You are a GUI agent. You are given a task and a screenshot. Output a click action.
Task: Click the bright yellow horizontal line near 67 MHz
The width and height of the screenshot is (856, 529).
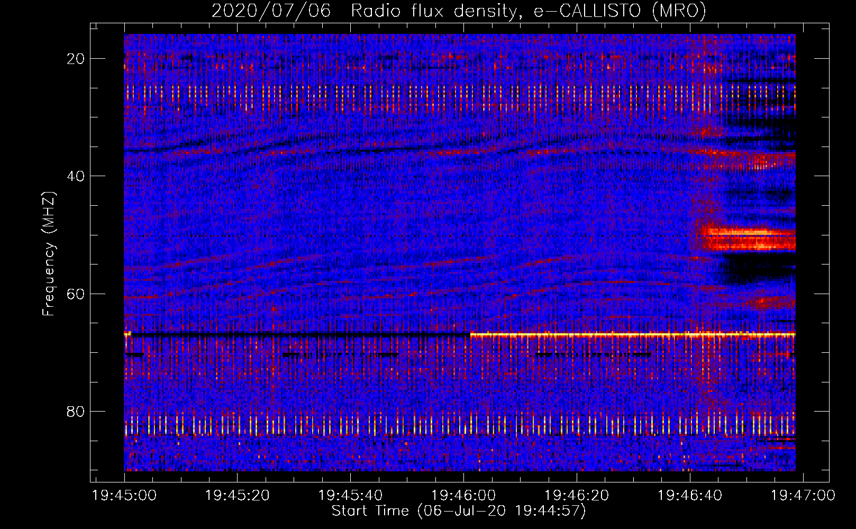click(633, 335)
